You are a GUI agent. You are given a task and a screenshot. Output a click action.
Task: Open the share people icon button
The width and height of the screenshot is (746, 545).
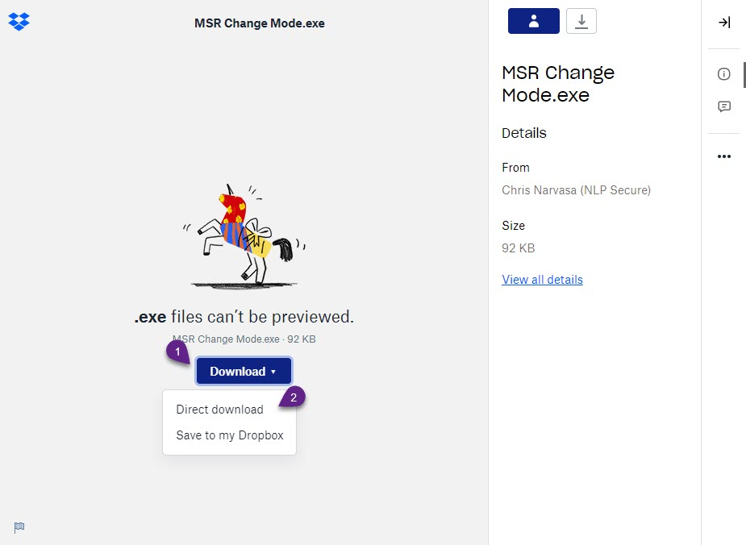[x=533, y=21]
